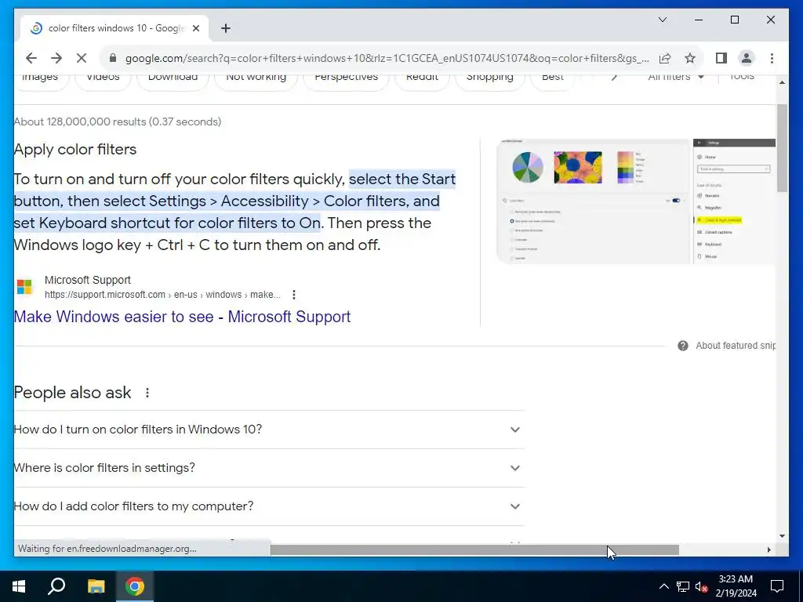Viewport: 803px width, 602px height.
Task: Click the About featured snippets help icon
Action: point(683,346)
